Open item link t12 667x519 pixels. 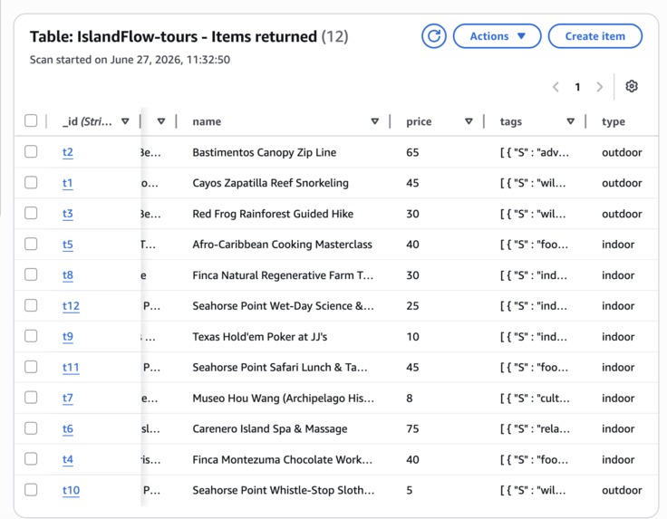click(x=71, y=306)
